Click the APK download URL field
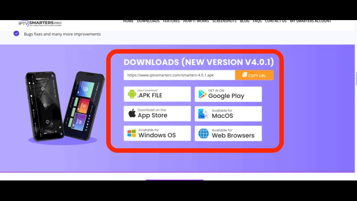This screenshot has height=201, width=357. pyautogui.click(x=179, y=75)
